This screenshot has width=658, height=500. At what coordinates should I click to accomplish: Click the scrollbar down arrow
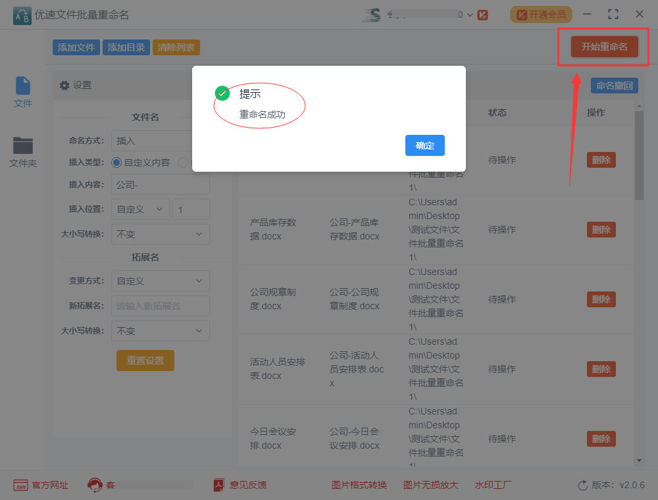(639, 461)
